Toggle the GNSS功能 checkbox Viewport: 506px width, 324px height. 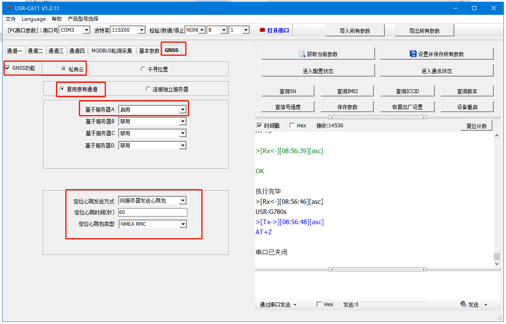pyautogui.click(x=8, y=68)
